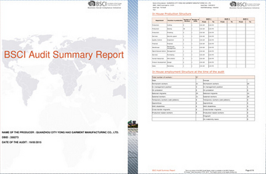
Task: Open the In House employment Structure heading link
Action: 188,72
